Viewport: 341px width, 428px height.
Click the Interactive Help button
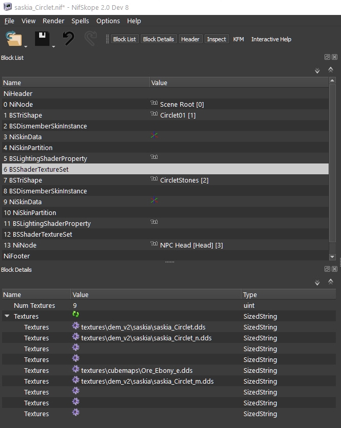(271, 39)
